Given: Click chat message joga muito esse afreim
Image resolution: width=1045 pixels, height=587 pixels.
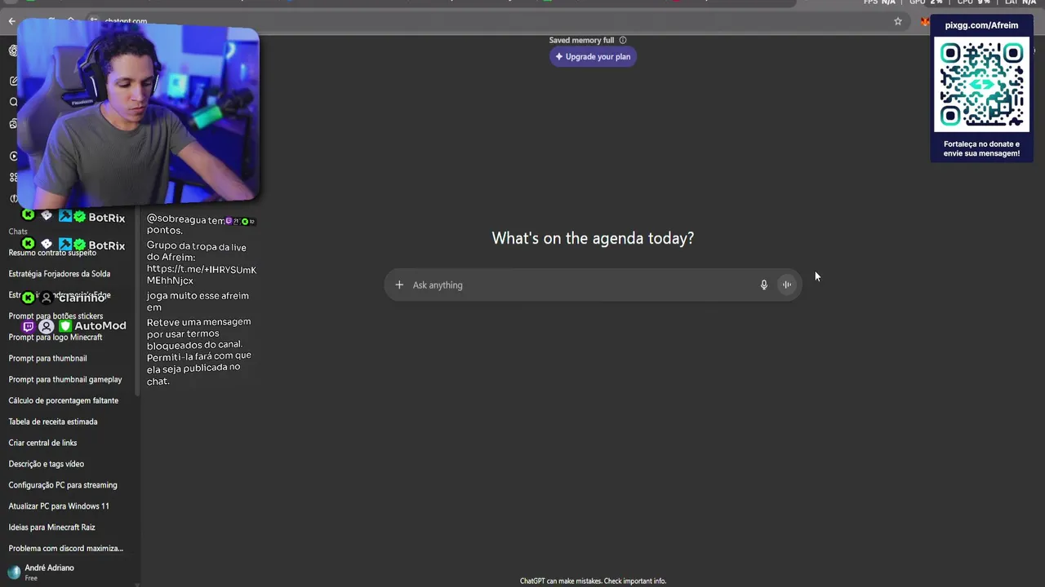Looking at the screenshot, I should [x=198, y=302].
